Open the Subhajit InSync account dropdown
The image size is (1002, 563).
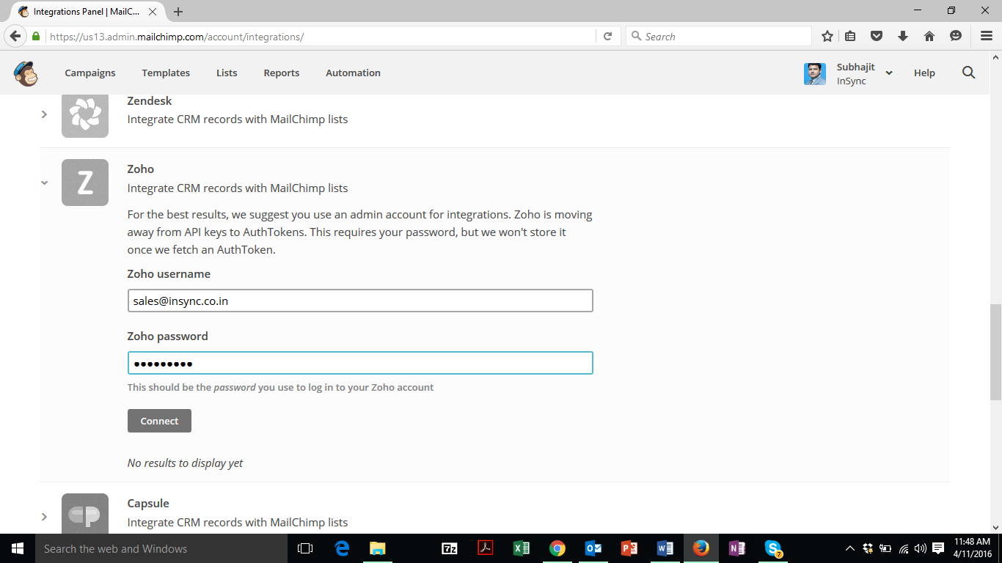[889, 73]
